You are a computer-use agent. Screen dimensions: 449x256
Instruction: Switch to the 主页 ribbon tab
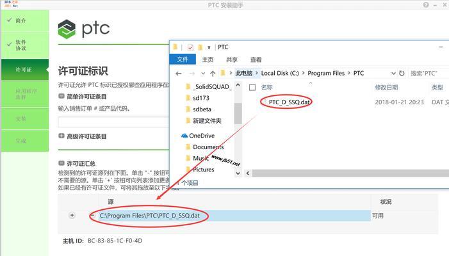[208, 60]
